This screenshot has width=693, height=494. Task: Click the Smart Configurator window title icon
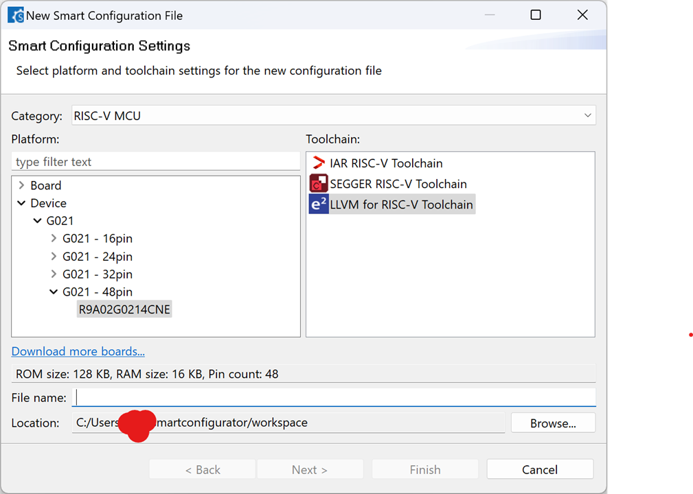15,15
